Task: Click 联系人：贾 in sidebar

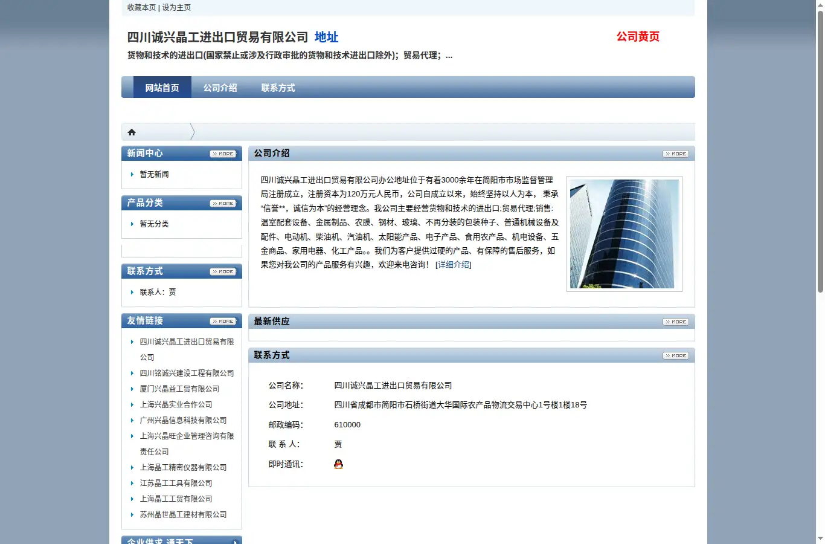Action: coord(158,292)
